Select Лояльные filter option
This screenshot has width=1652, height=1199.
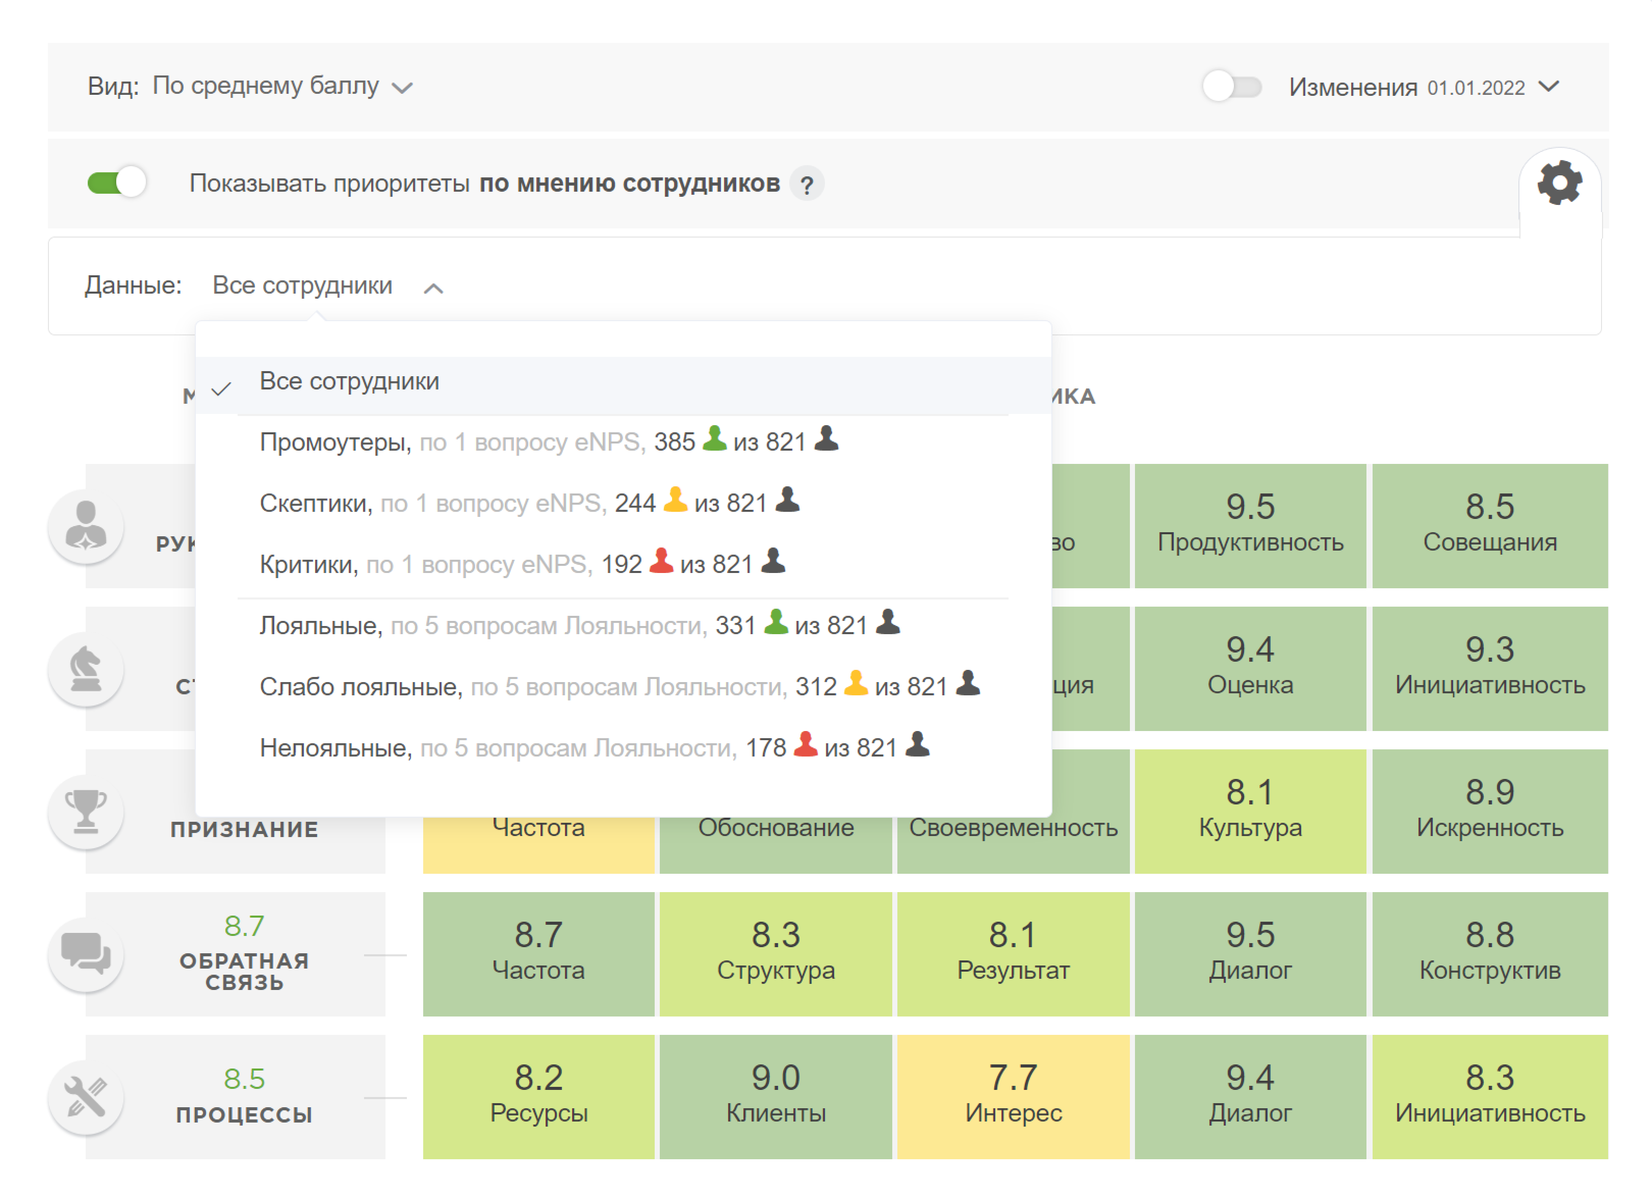coord(623,625)
